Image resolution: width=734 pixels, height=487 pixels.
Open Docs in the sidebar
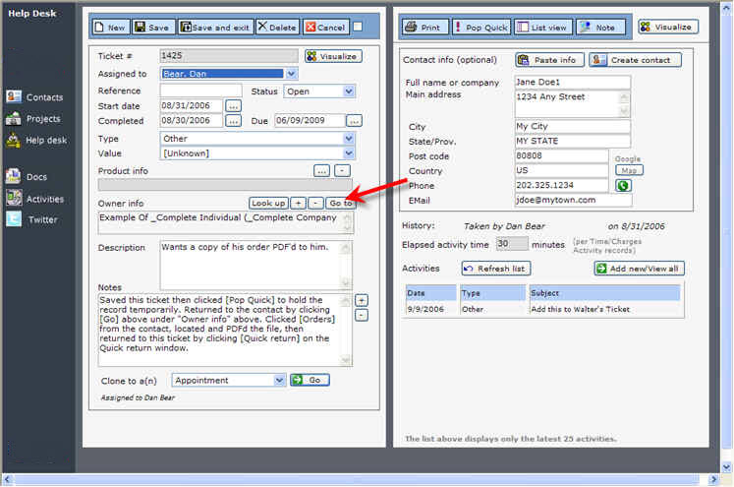(27, 177)
